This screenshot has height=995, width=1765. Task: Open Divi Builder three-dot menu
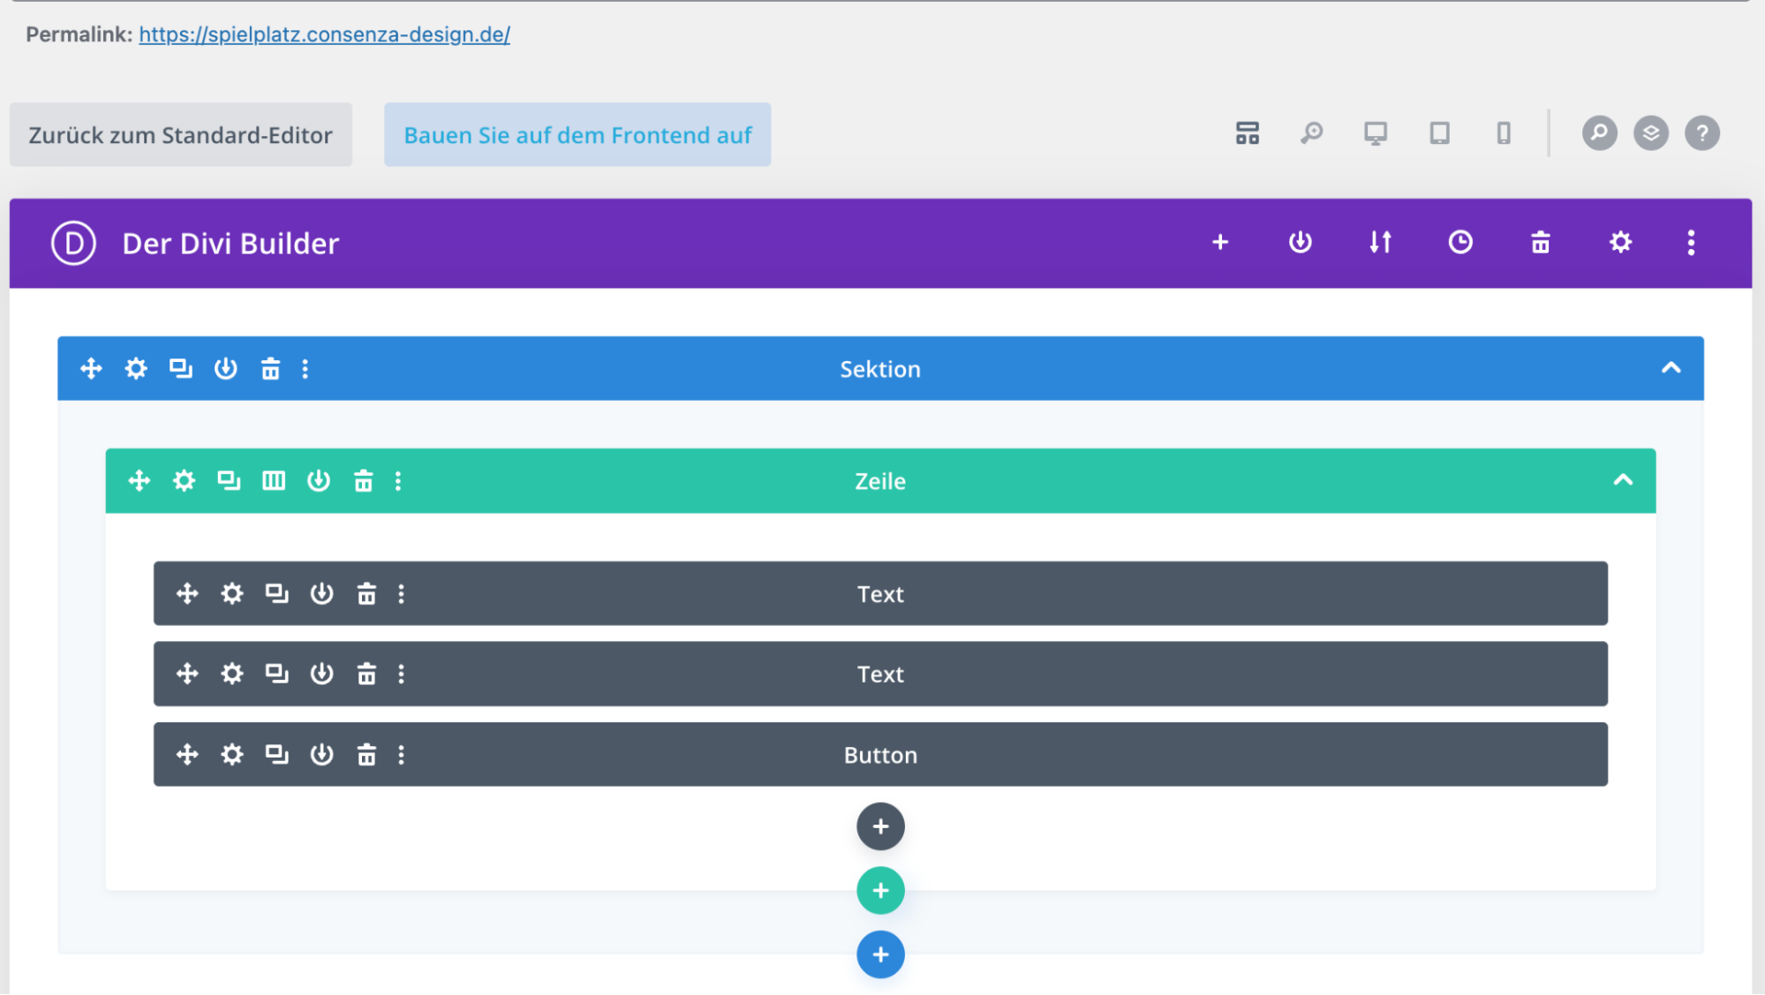pos(1691,242)
